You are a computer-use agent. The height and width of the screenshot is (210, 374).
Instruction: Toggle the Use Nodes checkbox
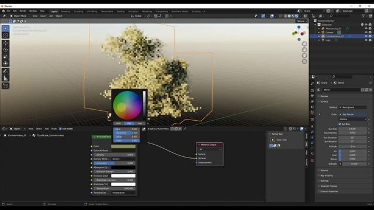[x=60, y=129]
